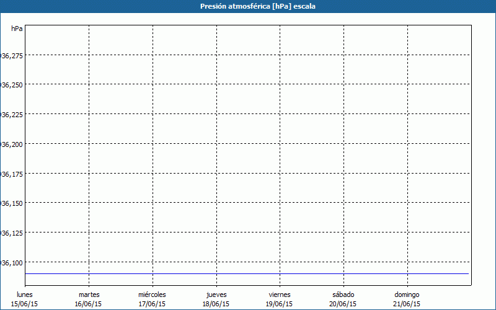
Task: Click the 36,225 y-axis value
Action: pyautogui.click(x=12, y=115)
